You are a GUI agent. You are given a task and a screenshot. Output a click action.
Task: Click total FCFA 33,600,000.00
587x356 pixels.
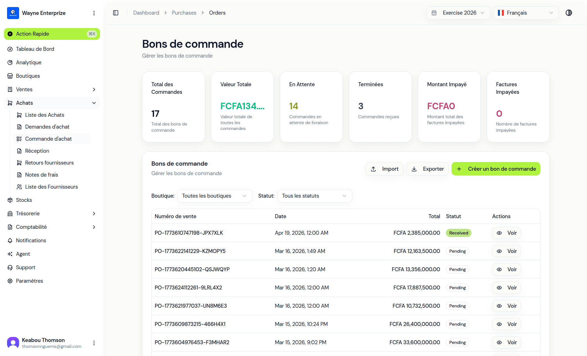click(415, 343)
